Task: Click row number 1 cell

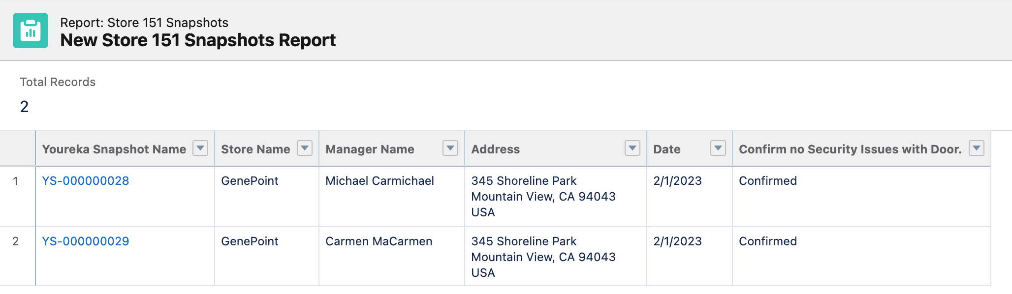Action: point(18,196)
